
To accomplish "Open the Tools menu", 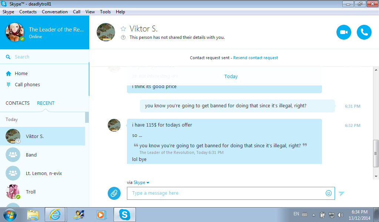I will [105, 12].
